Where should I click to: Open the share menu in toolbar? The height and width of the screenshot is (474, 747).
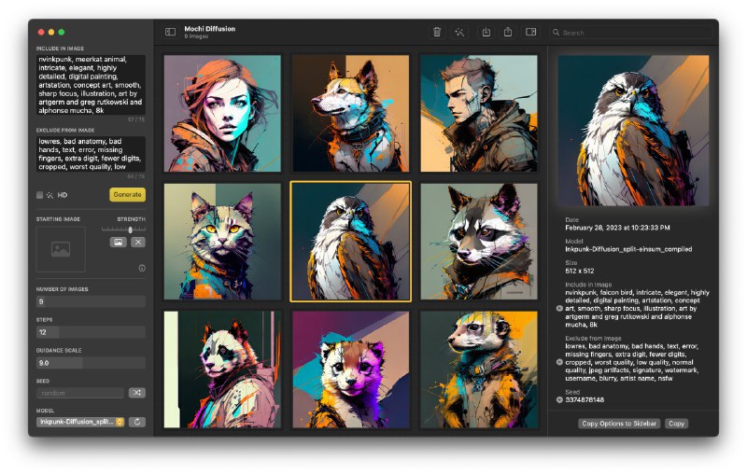508,32
